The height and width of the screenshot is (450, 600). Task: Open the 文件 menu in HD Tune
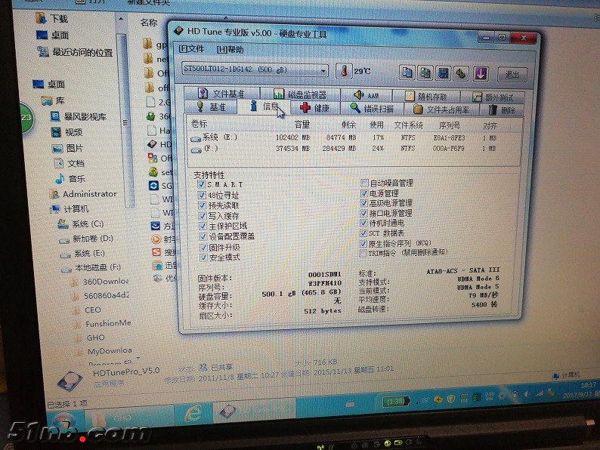tap(191, 49)
